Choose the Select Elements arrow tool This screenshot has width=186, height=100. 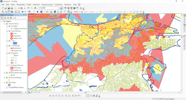[x=37, y=11]
